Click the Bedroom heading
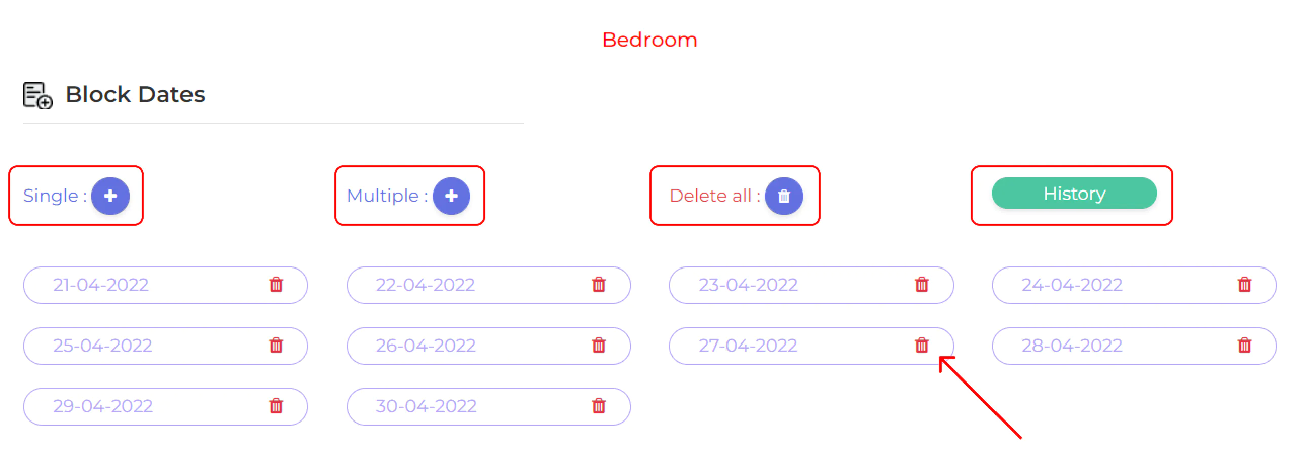Screen dimensions: 1302x459 click(649, 40)
